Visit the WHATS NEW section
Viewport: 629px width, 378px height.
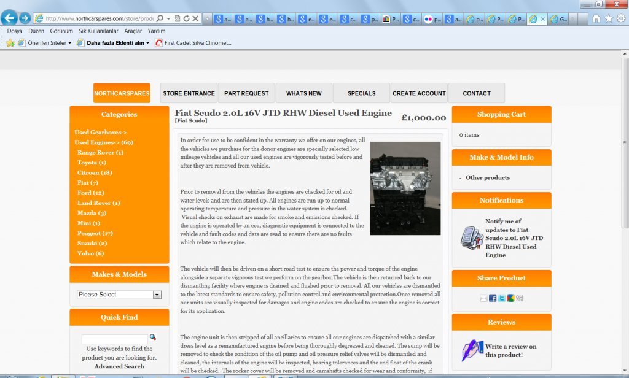(304, 93)
